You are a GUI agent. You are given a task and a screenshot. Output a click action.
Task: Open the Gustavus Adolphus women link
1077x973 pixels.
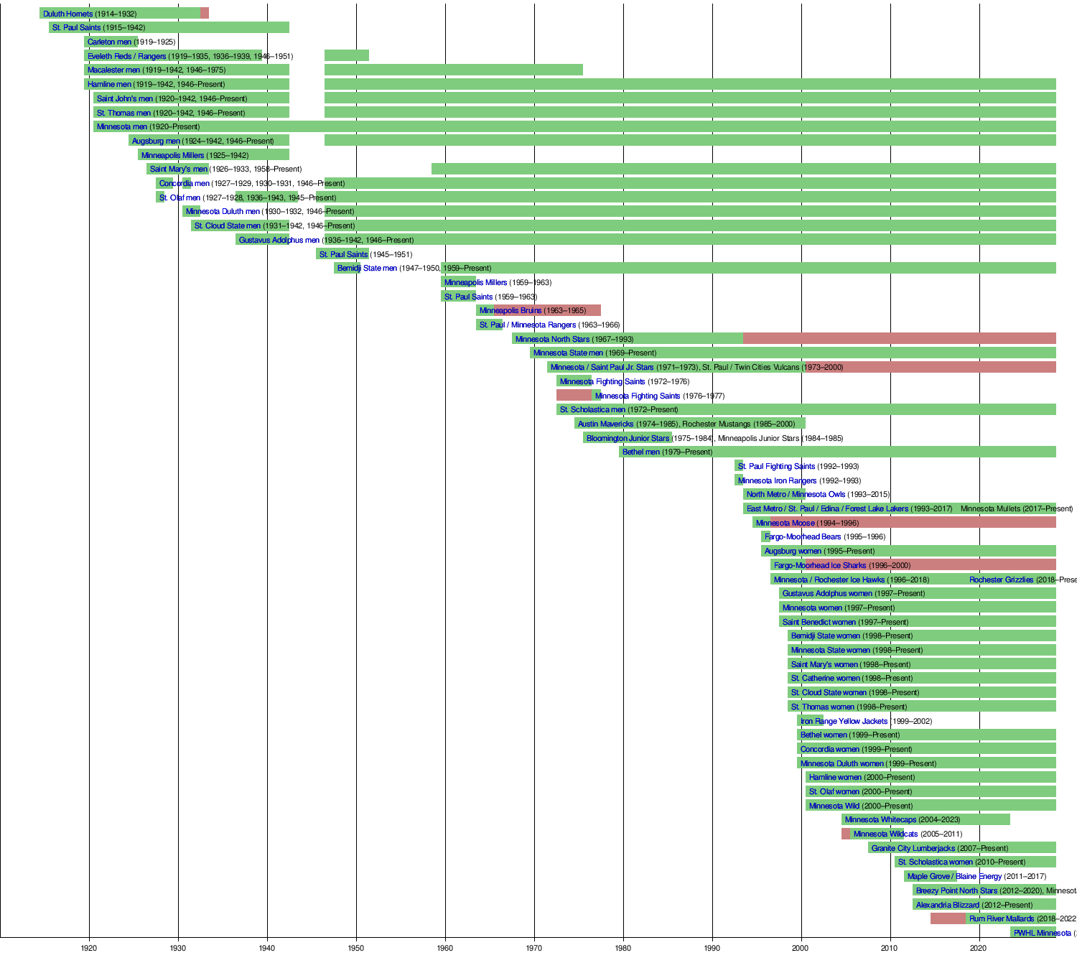click(x=827, y=593)
